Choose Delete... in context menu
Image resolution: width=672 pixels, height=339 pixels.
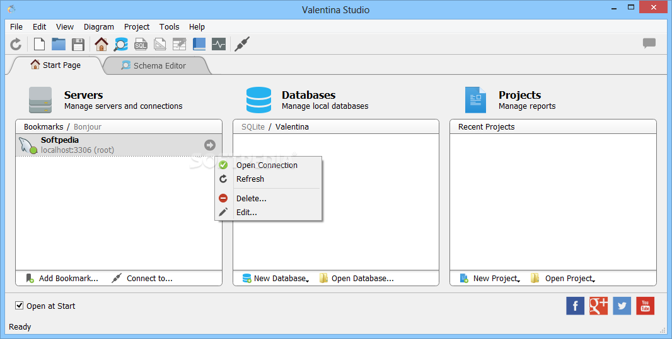coord(269,198)
